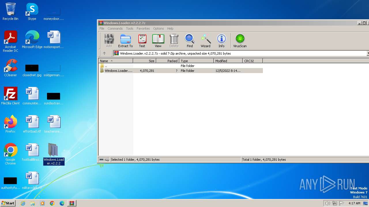
Task: Click the Add toolbar icon in WinRAR
Action: click(x=109, y=41)
